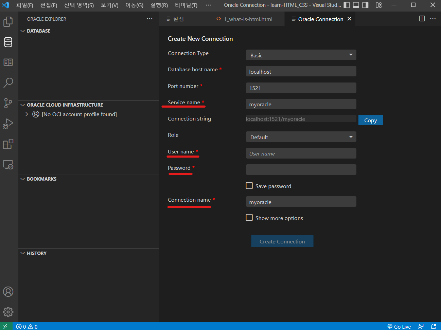Open notifications bell in status bar
This screenshot has height=330, width=441.
434,327
